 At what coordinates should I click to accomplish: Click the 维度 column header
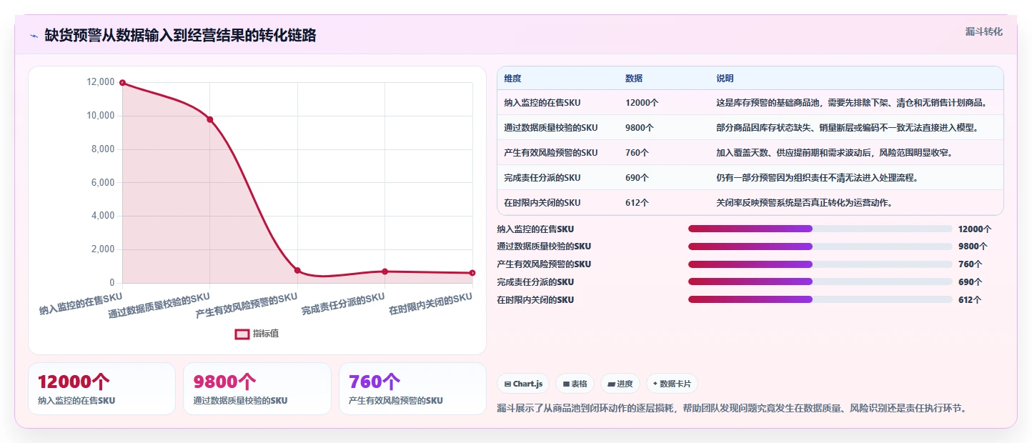[512, 79]
